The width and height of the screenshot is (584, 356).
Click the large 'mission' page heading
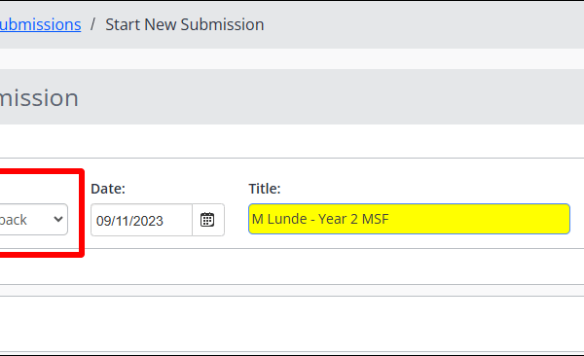pyautogui.click(x=39, y=98)
